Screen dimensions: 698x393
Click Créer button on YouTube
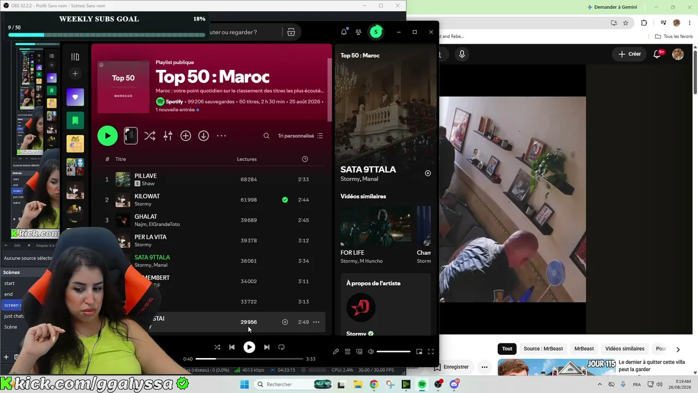(x=630, y=54)
